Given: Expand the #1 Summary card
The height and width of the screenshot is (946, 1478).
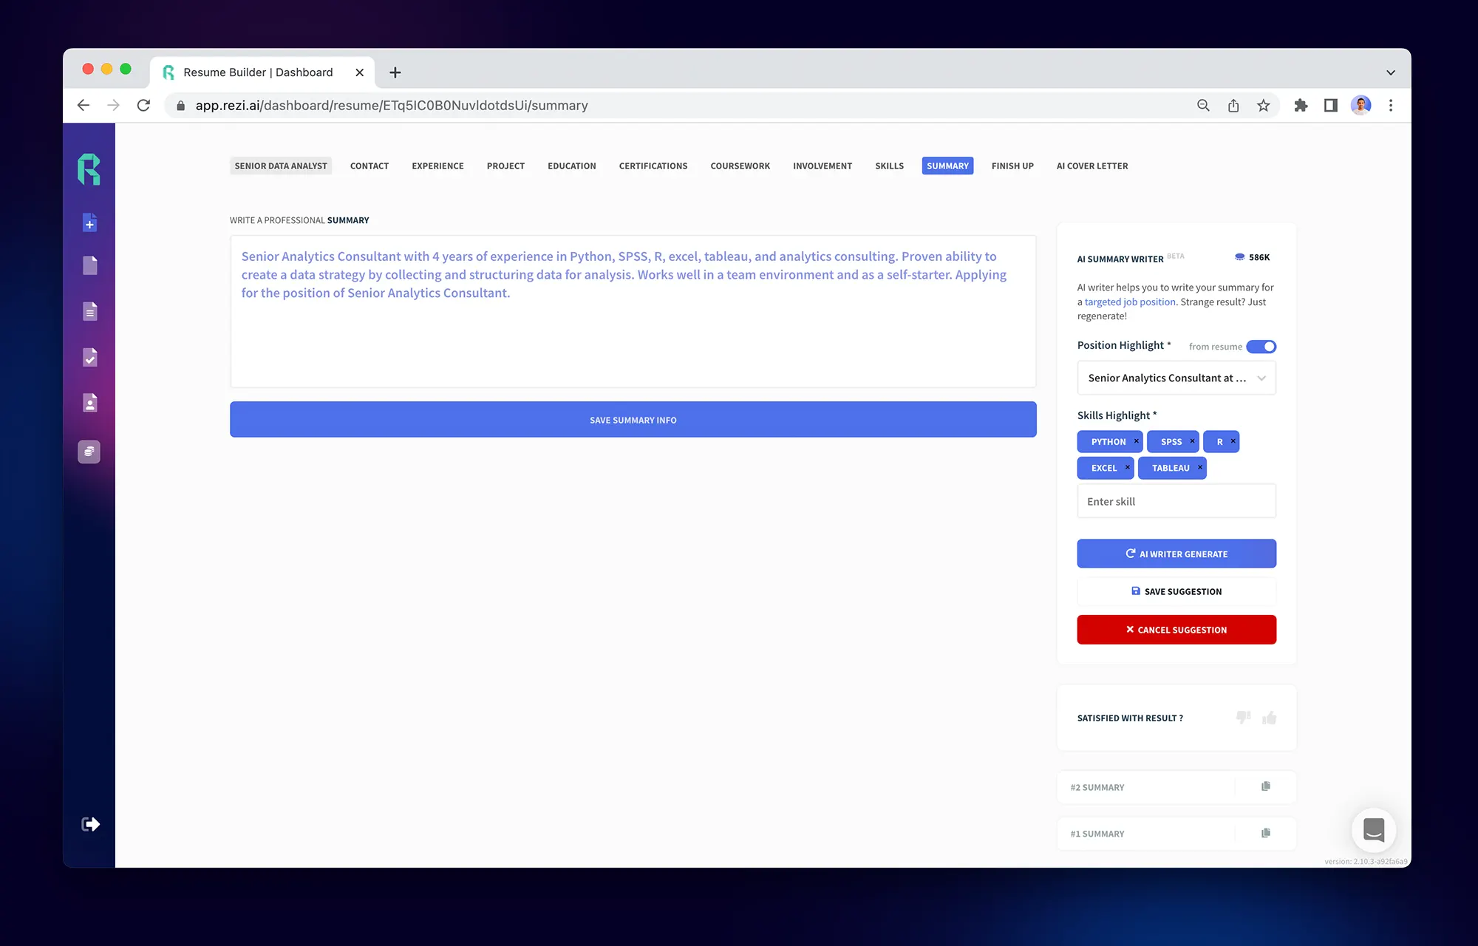Looking at the screenshot, I should (x=1145, y=834).
